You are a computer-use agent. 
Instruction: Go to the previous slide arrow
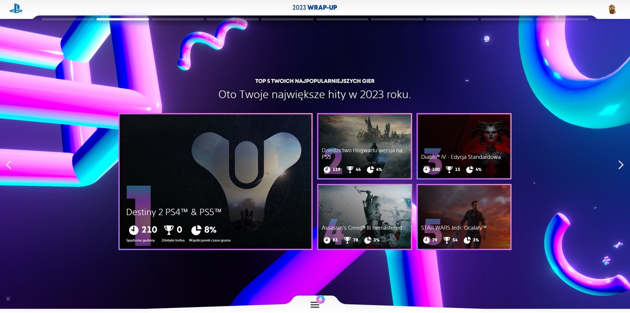(x=9, y=165)
